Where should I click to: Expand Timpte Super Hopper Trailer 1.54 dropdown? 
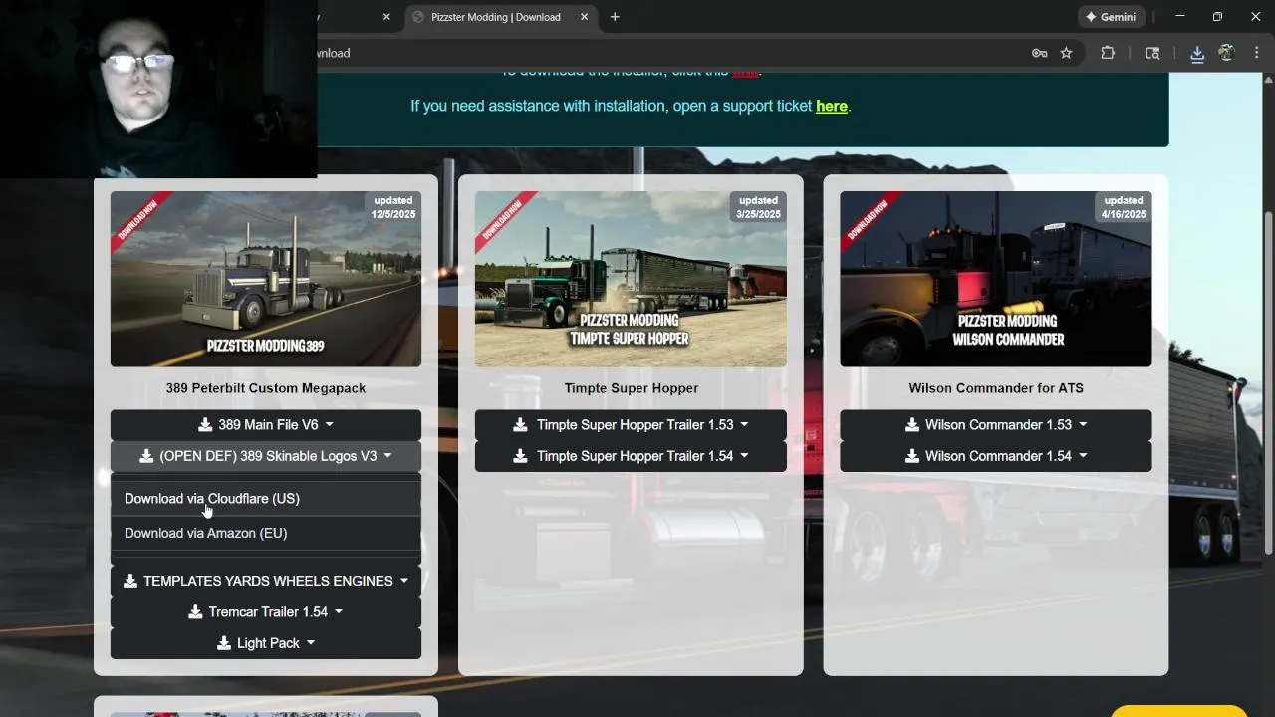(x=631, y=456)
